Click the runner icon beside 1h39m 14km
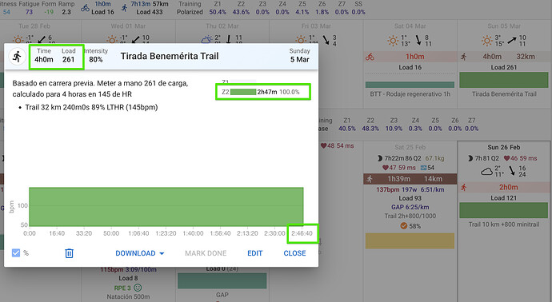This screenshot has width=552, height=302. (x=370, y=179)
